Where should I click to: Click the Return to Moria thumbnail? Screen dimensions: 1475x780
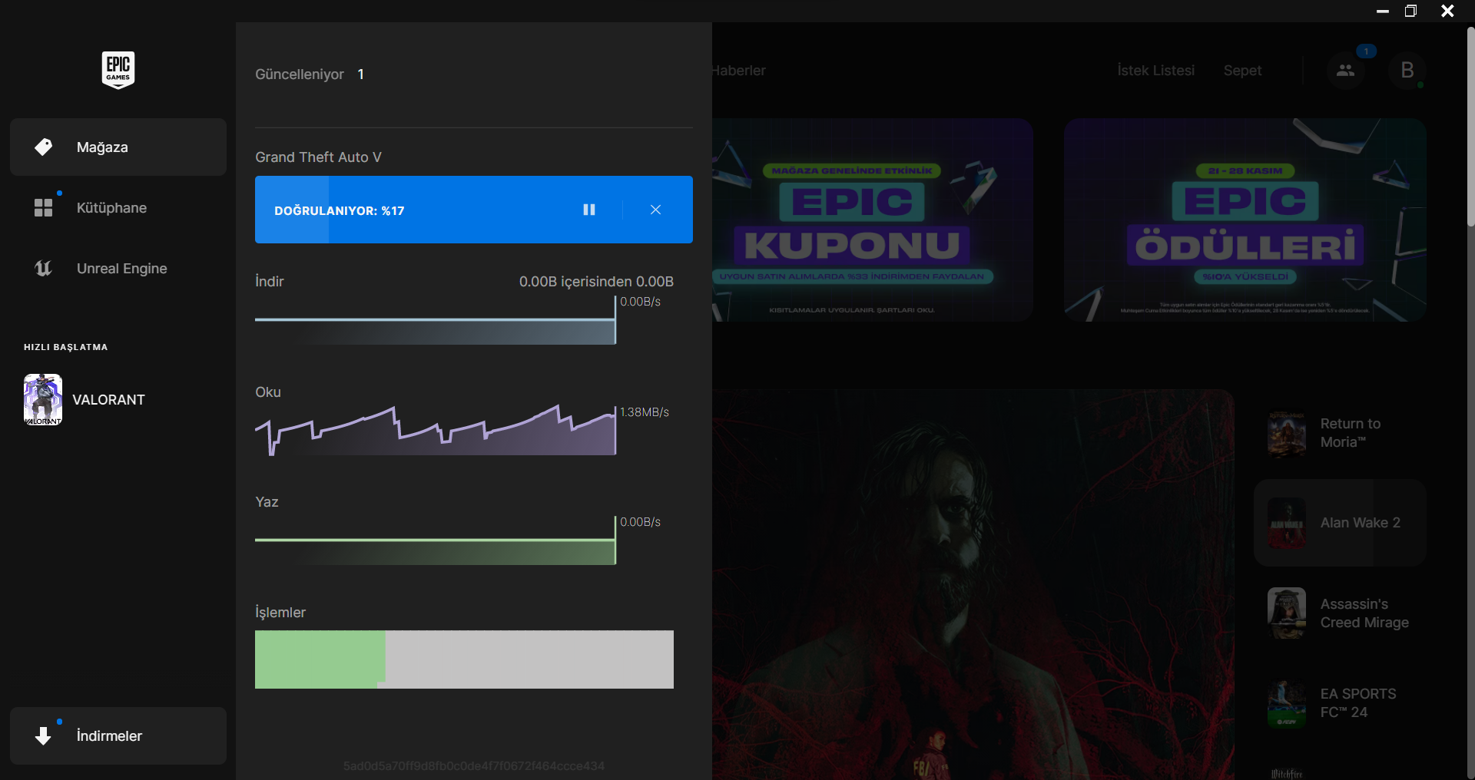[1287, 433]
